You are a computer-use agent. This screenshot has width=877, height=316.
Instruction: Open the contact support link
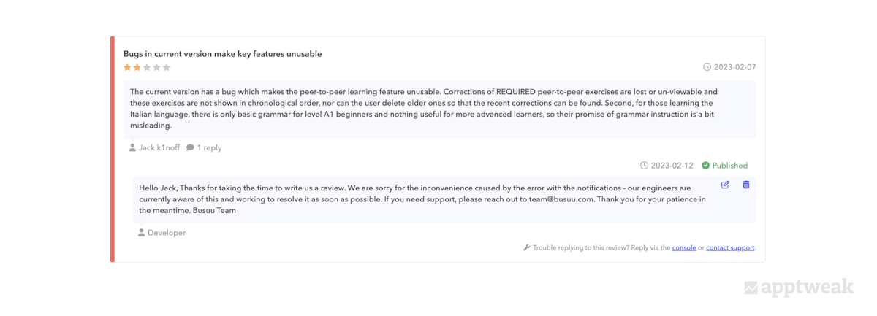730,247
